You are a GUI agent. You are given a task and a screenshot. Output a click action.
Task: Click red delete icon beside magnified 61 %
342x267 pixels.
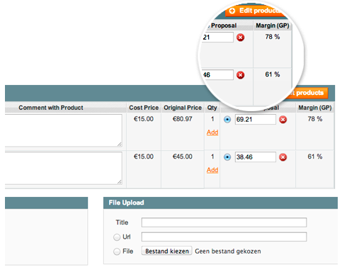240,75
